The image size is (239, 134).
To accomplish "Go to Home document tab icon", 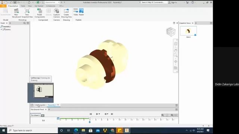I will point(32,105).
